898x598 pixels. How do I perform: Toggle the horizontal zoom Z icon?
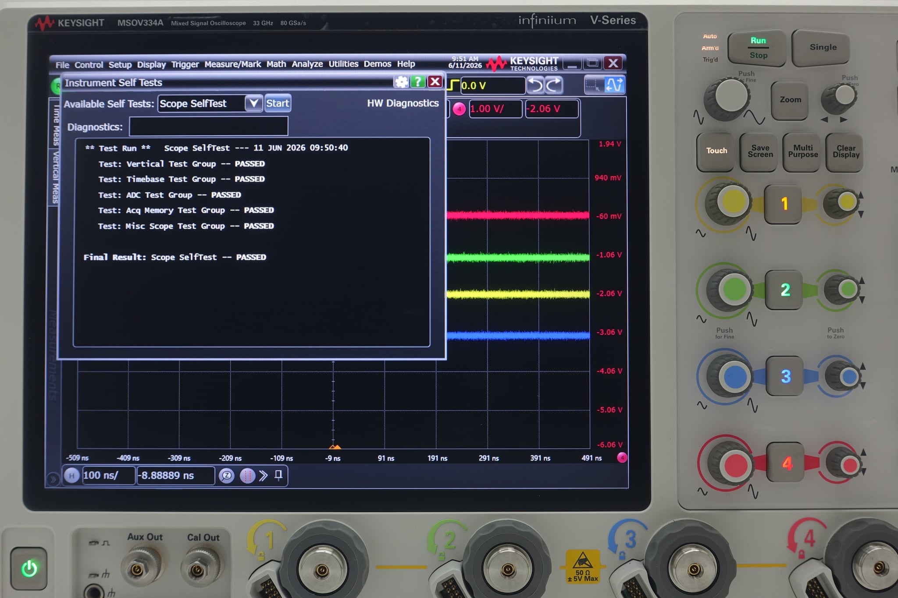(x=227, y=476)
